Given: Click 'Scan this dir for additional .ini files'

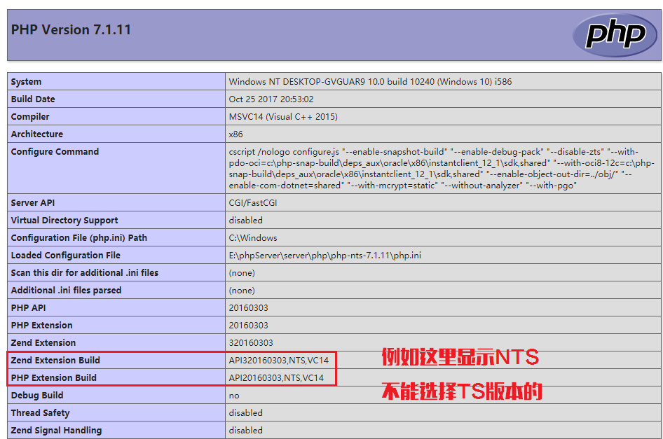Looking at the screenshot, I should pyautogui.click(x=85, y=272).
